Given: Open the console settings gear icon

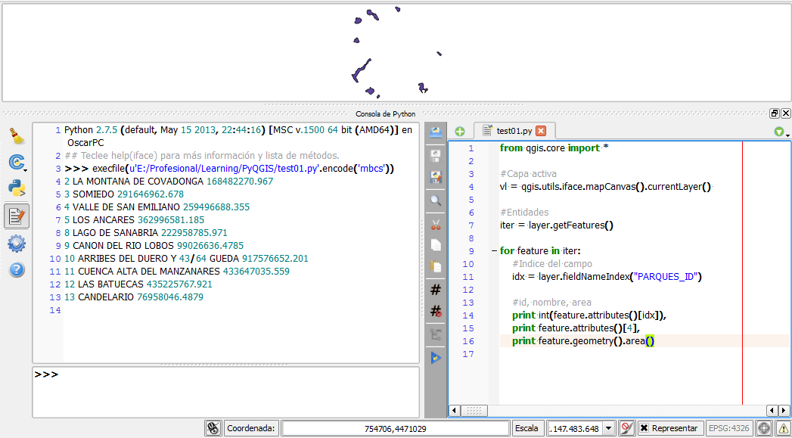Looking at the screenshot, I should coord(16,244).
